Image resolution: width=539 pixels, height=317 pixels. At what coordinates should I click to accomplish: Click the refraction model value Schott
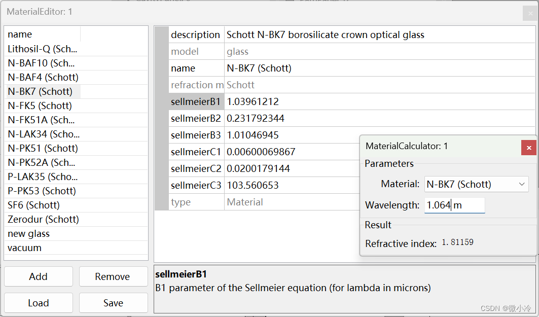[x=240, y=85]
